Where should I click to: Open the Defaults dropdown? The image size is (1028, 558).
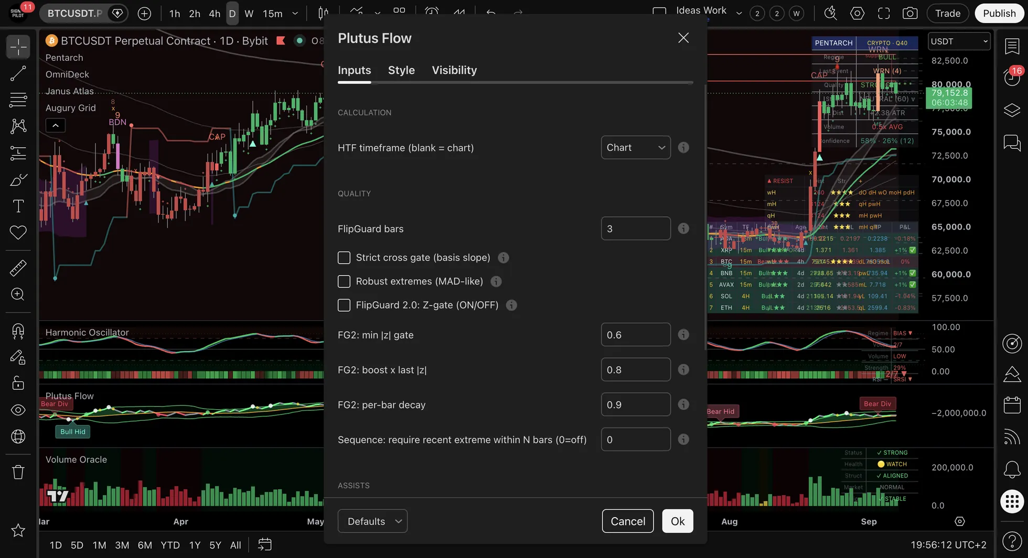pyautogui.click(x=372, y=521)
